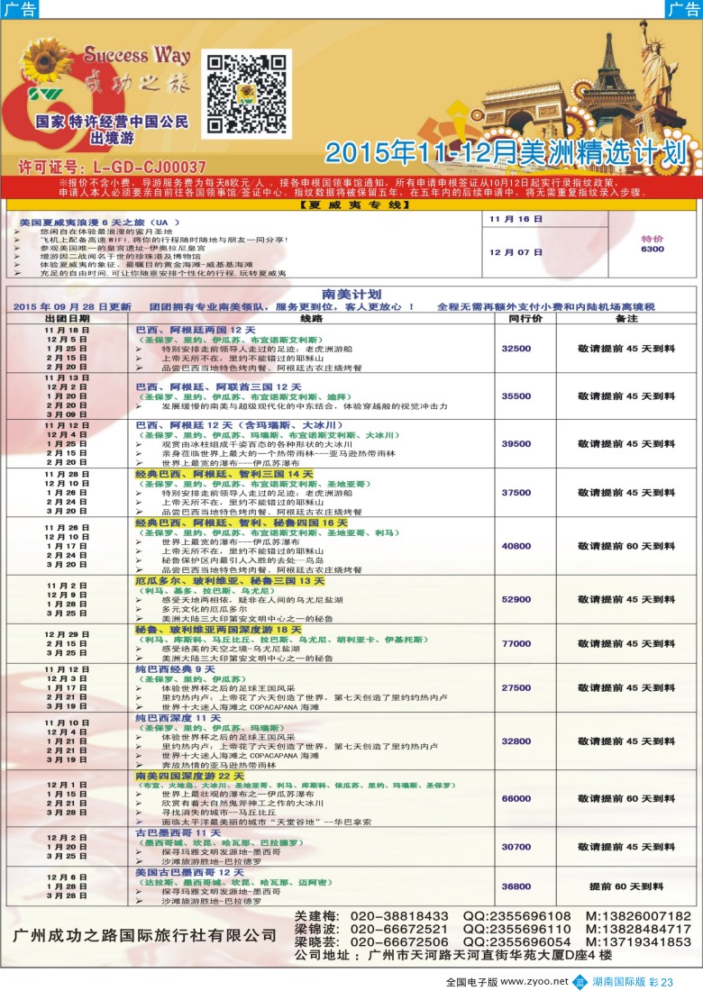Click 关键梅 phone 020-38818433
The height and width of the screenshot is (991, 703).
click(399, 916)
